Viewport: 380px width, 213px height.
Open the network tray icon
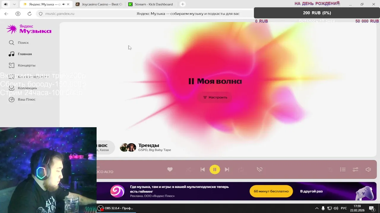tap(330, 208)
